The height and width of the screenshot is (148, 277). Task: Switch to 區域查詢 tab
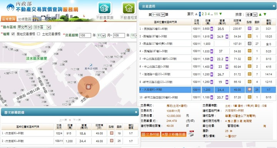(8, 19)
